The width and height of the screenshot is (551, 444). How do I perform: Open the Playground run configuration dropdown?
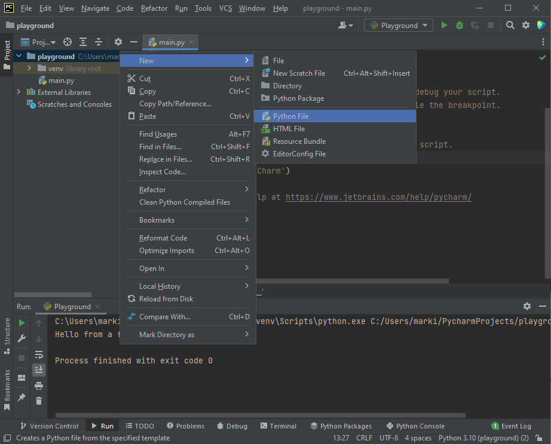[399, 25]
